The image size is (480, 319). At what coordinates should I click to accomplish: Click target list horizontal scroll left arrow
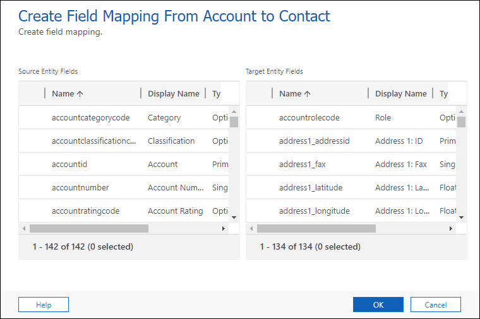point(251,228)
